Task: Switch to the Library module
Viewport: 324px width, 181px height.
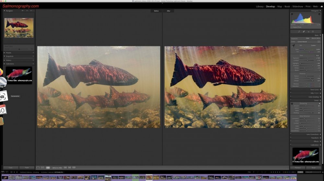Action: 260,6
